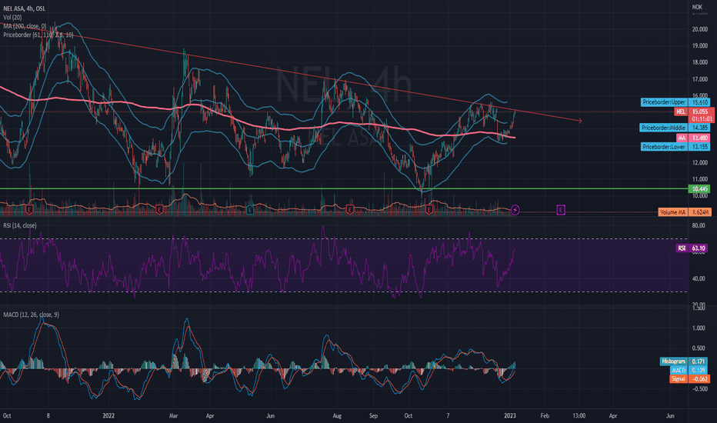The image size is (717, 423).
Task: Click the Sep time axis label
Action: pos(374,415)
